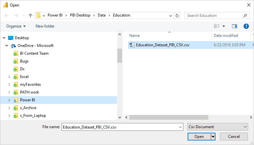Expand the x_From_Laptop folder

click(9, 116)
